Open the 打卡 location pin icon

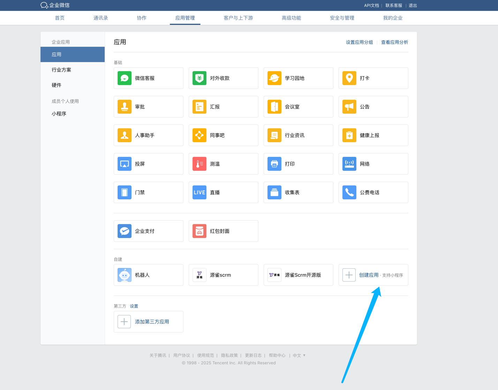(349, 78)
